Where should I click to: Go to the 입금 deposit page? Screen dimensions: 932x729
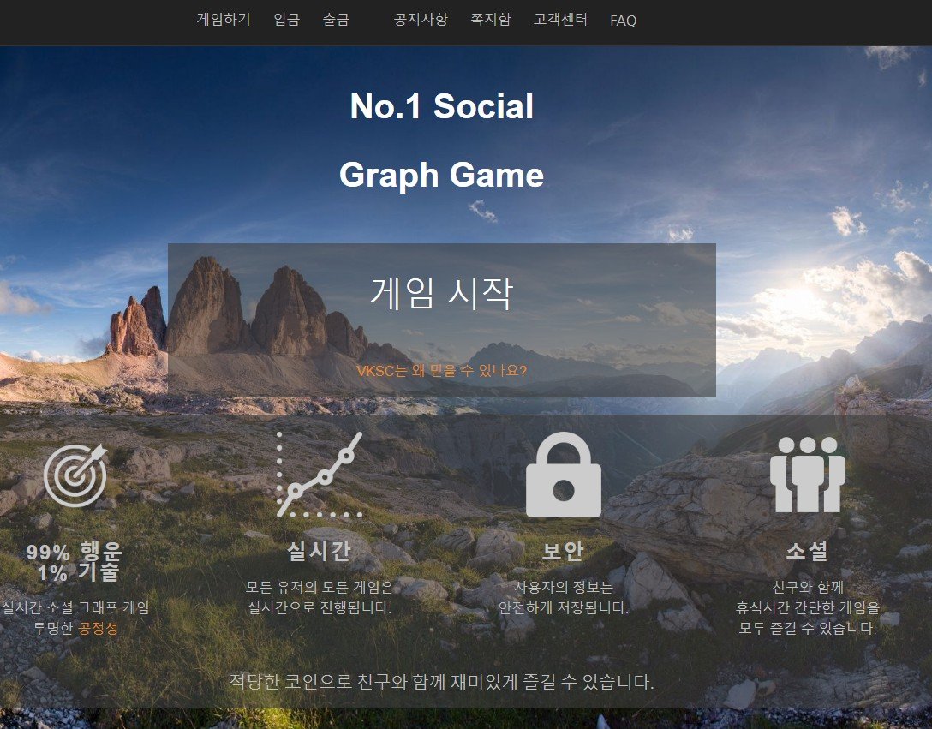coord(286,20)
